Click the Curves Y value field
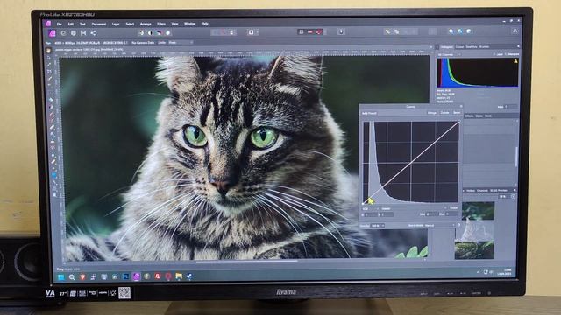 click(387, 214)
